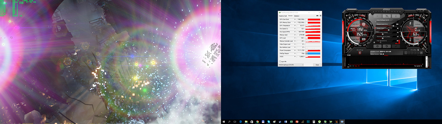Adjust the Fan Speed slider in Afterburner

click(x=387, y=42)
